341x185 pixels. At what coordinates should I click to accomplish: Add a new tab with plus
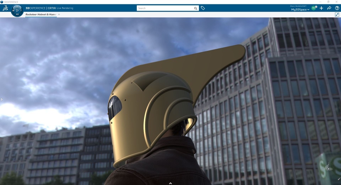coord(59,14)
